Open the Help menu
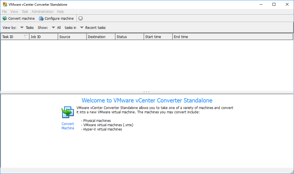 [60, 12]
